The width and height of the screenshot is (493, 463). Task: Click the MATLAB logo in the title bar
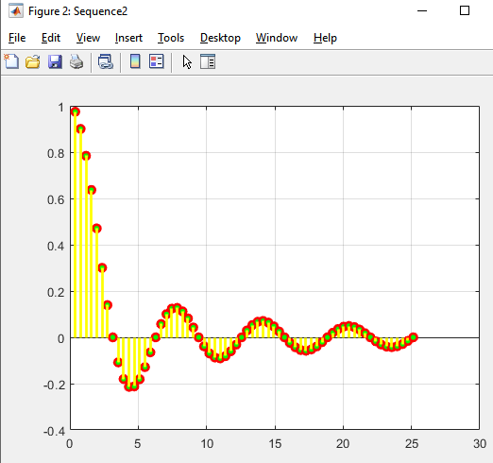(x=16, y=11)
